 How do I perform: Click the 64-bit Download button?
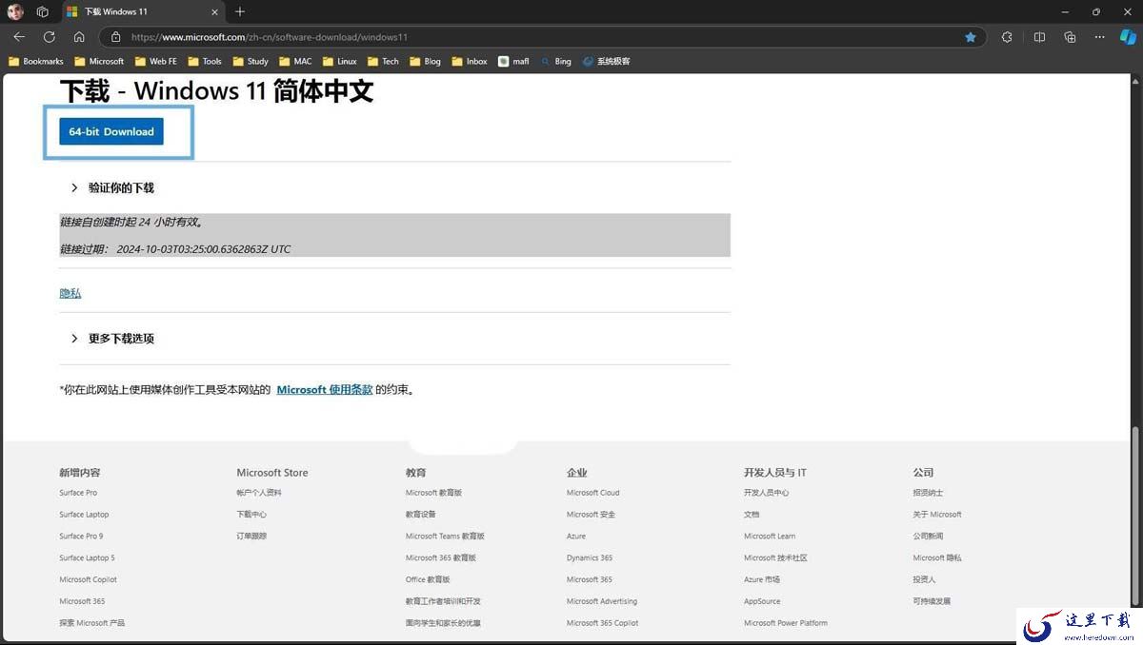(x=111, y=131)
